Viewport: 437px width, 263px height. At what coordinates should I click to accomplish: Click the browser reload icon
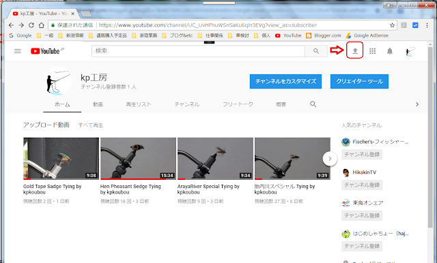tap(31, 25)
